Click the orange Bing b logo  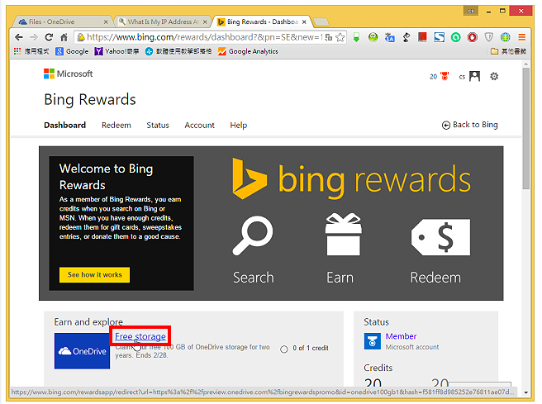(250, 178)
